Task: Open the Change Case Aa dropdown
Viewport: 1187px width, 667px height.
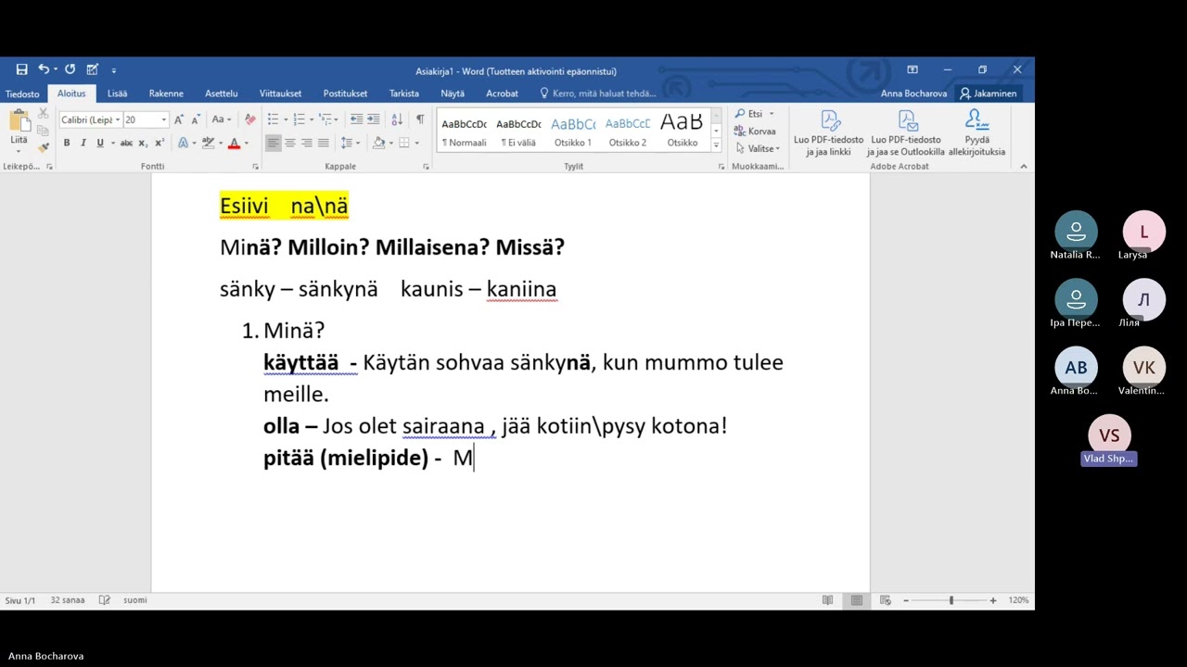Action: click(221, 120)
